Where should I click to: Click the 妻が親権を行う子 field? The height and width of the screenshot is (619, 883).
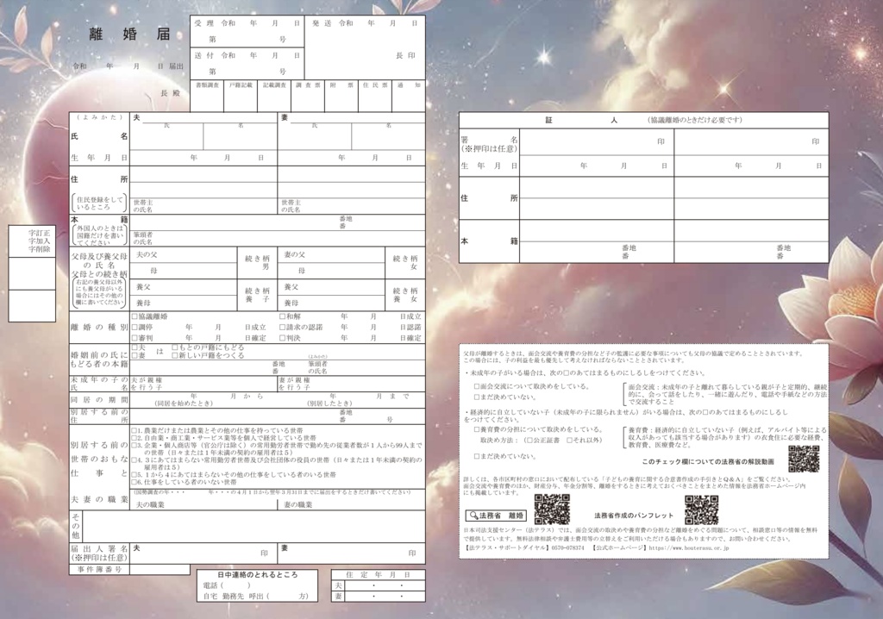352,384
